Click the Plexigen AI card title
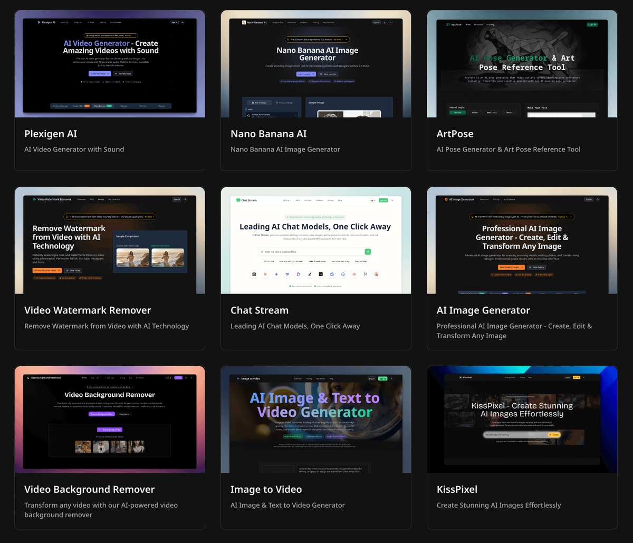 click(51, 134)
